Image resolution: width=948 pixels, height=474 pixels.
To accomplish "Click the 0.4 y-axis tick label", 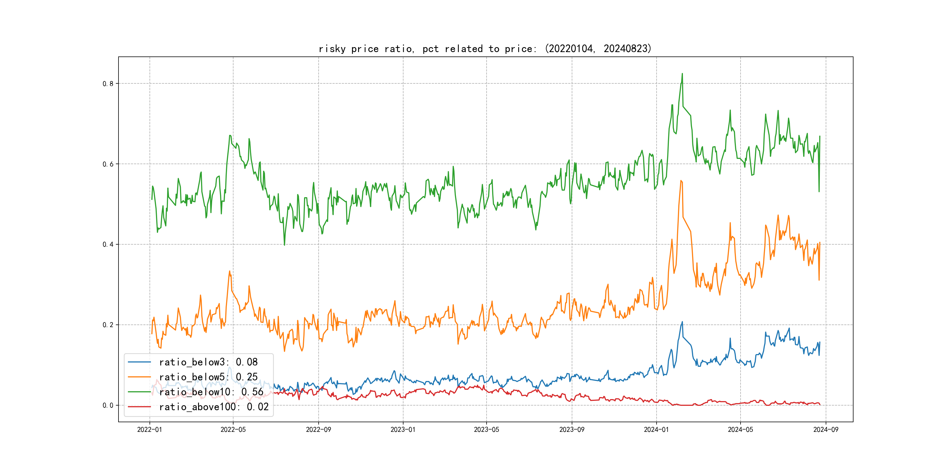I will pos(108,244).
